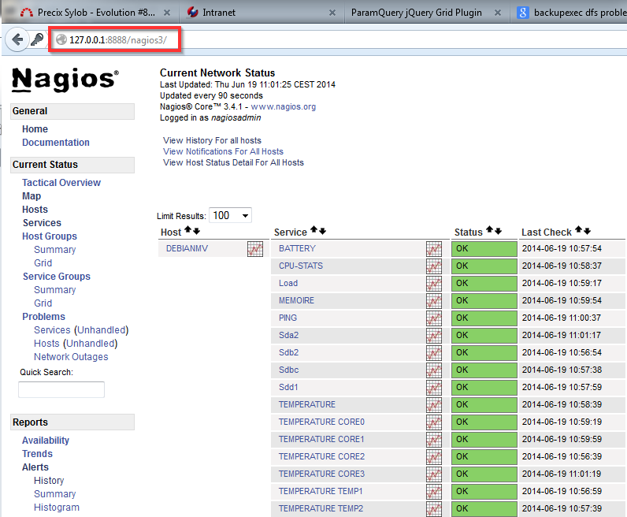The width and height of the screenshot is (627, 517).
Task: Click the globe site icon in address bar
Action: click(61, 39)
